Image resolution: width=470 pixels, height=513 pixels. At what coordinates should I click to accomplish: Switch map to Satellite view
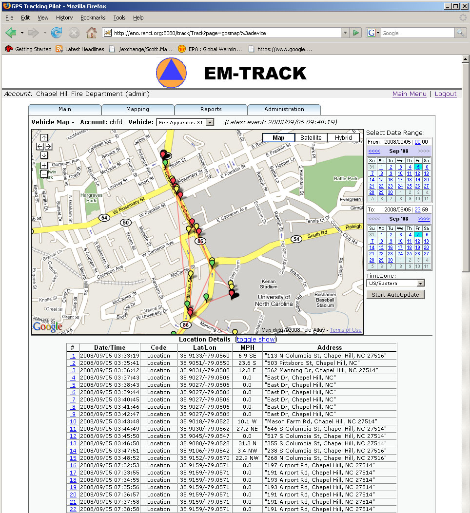(x=311, y=138)
